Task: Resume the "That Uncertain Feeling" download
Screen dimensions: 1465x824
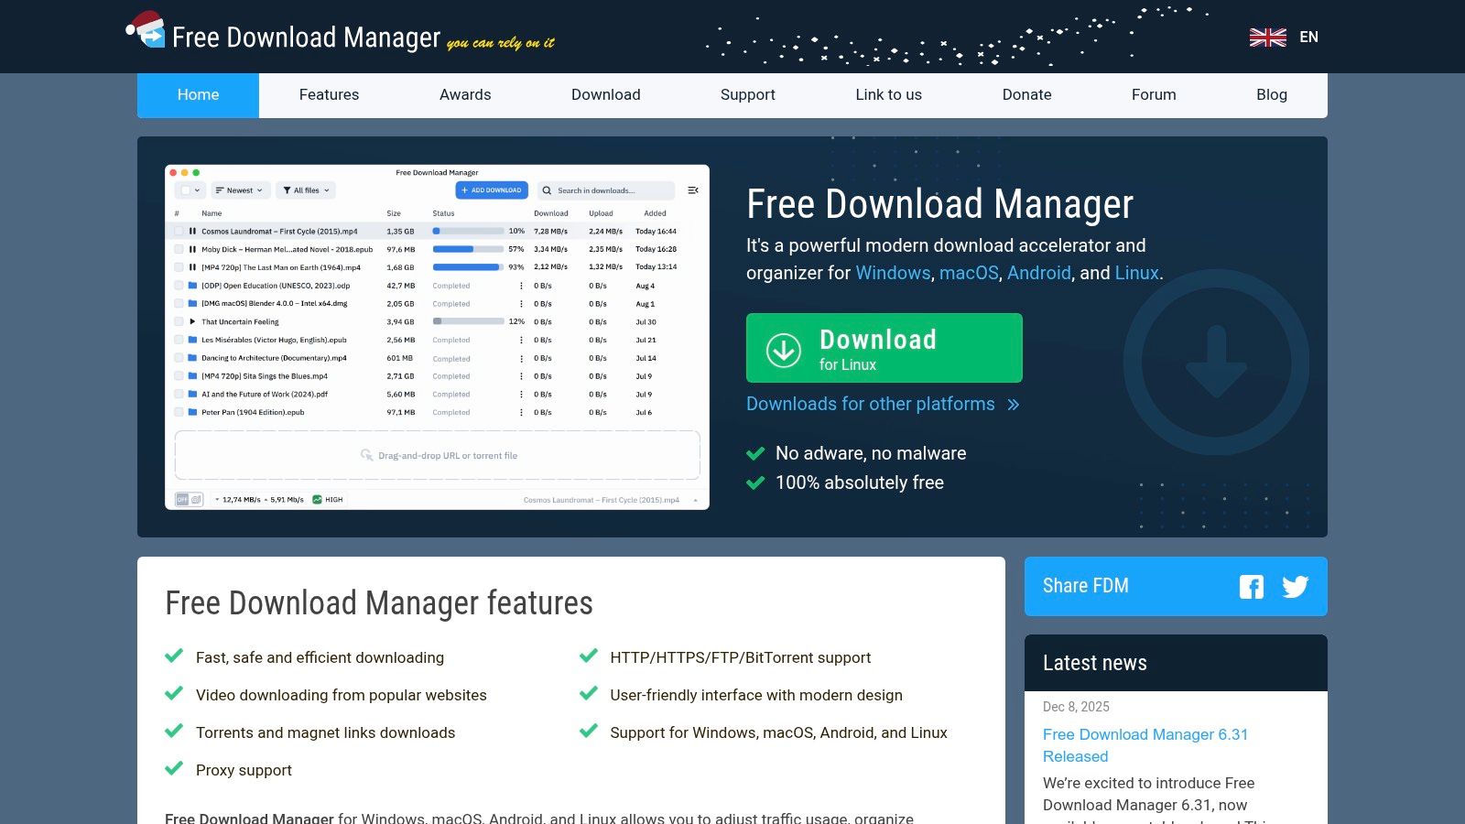Action: [192, 321]
